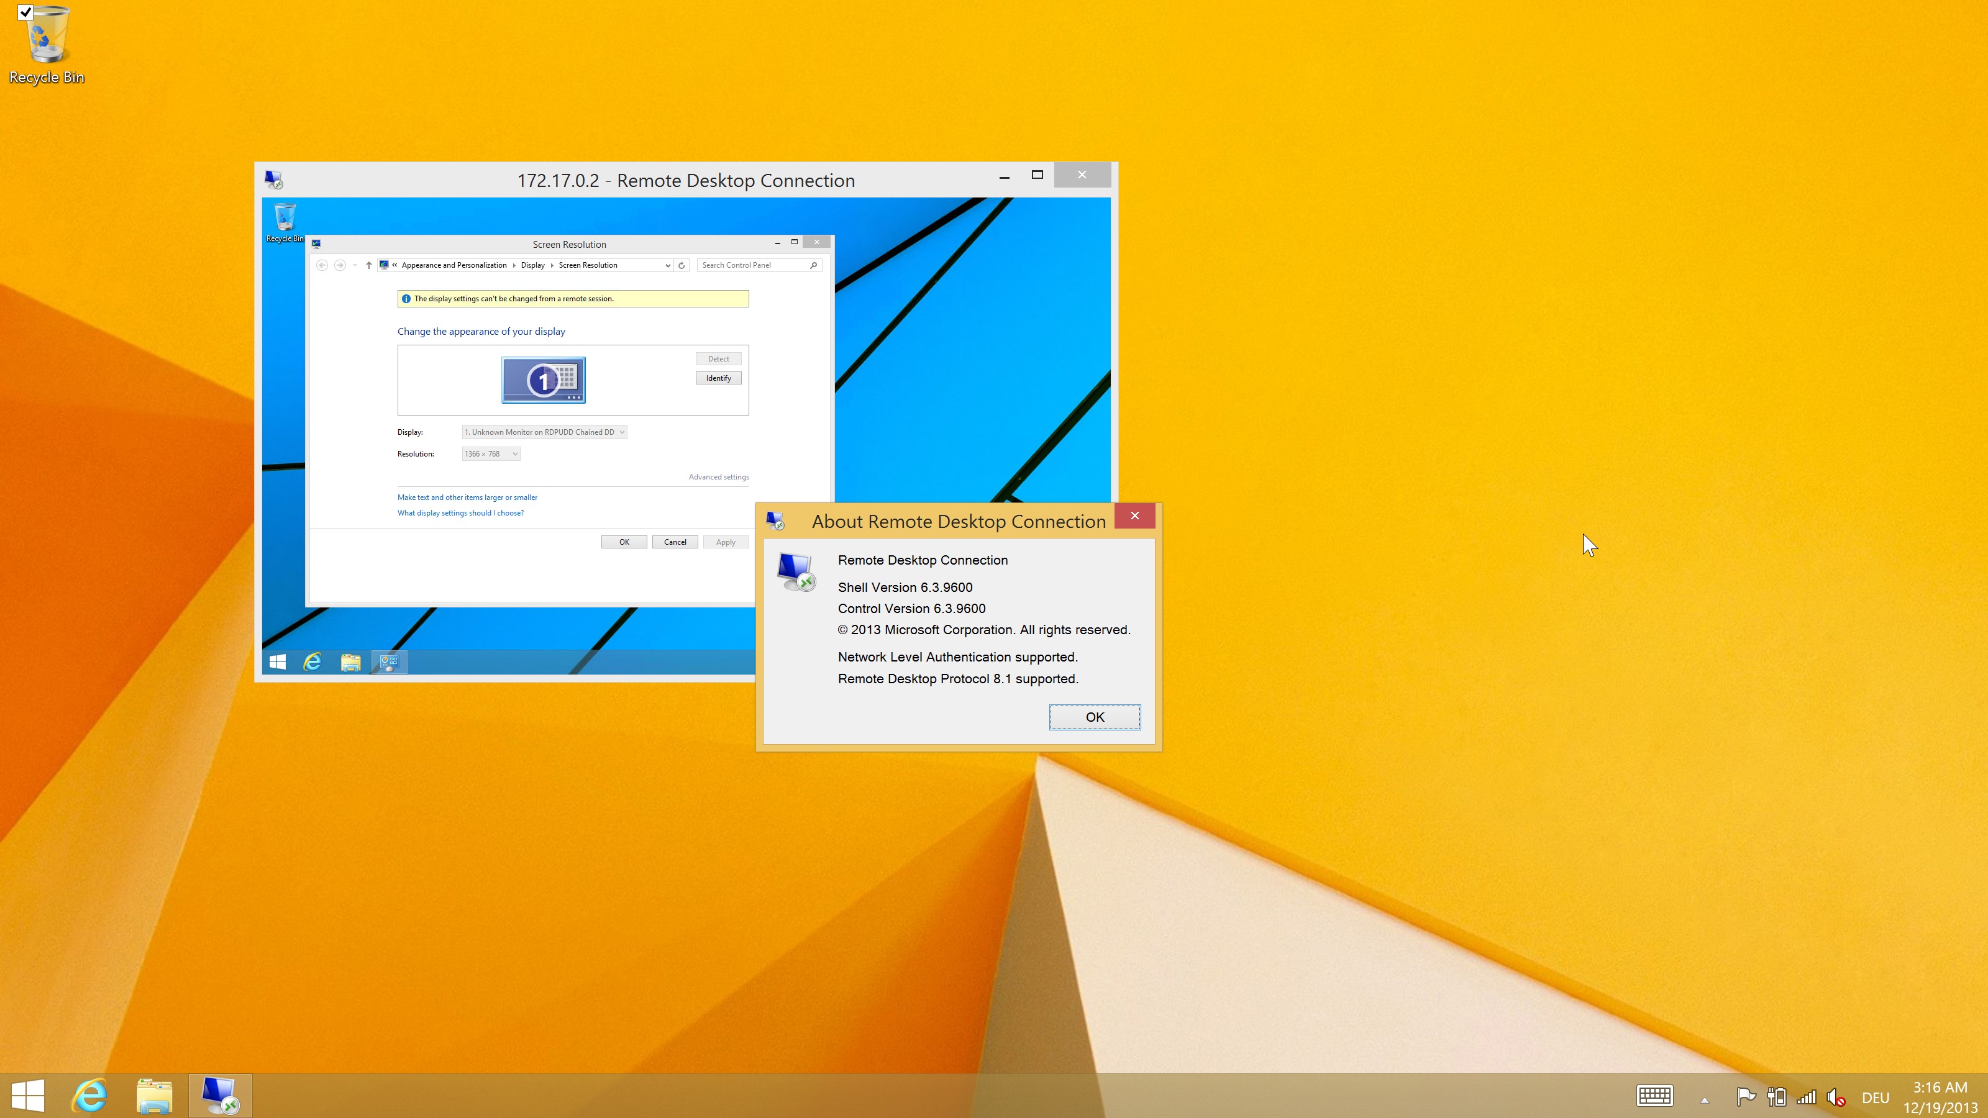Select 'Remote Desktop Protocol 8.1 supported.' text
This screenshot has width=1988, height=1118.
pos(958,679)
